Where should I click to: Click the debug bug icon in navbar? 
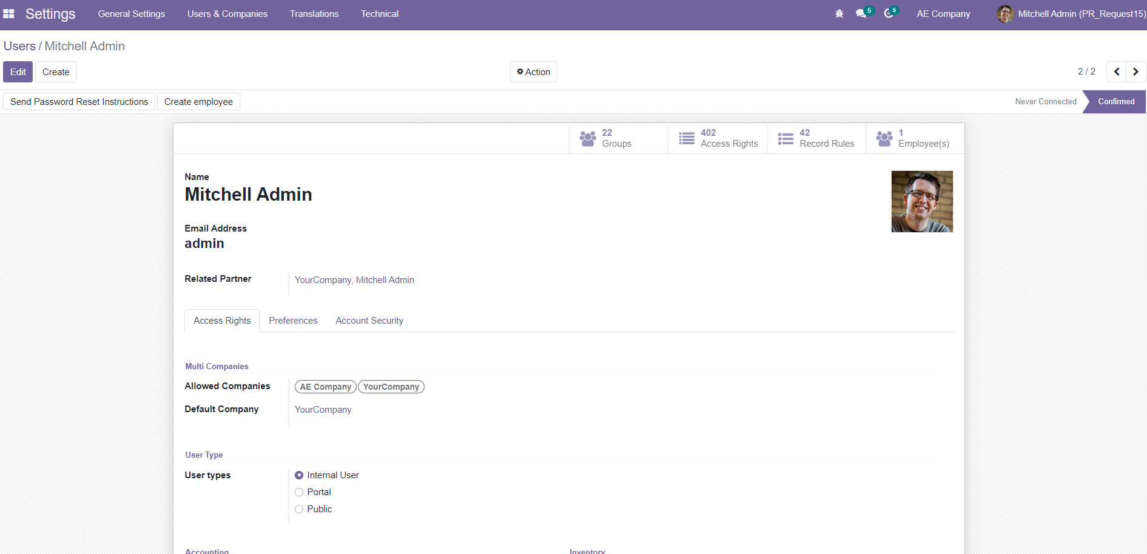(x=839, y=13)
